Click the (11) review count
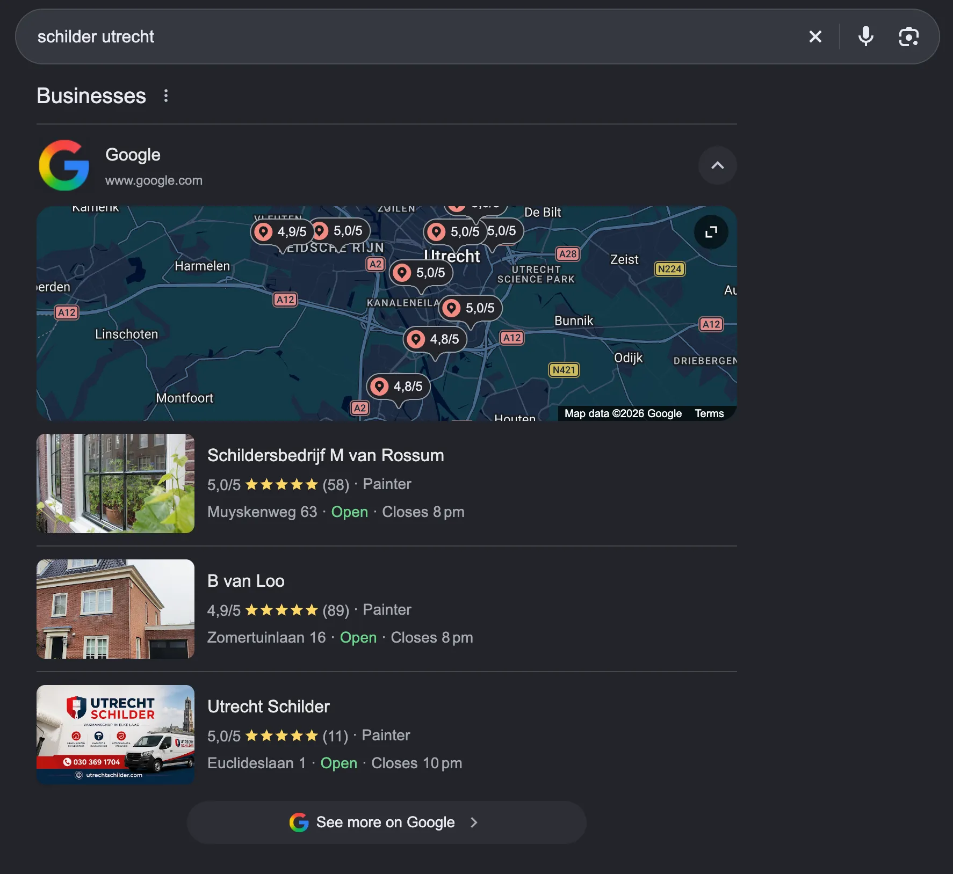953x874 pixels. pyautogui.click(x=335, y=736)
